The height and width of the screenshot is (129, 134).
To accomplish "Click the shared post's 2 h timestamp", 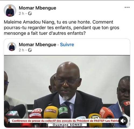I will tap(22, 50).
